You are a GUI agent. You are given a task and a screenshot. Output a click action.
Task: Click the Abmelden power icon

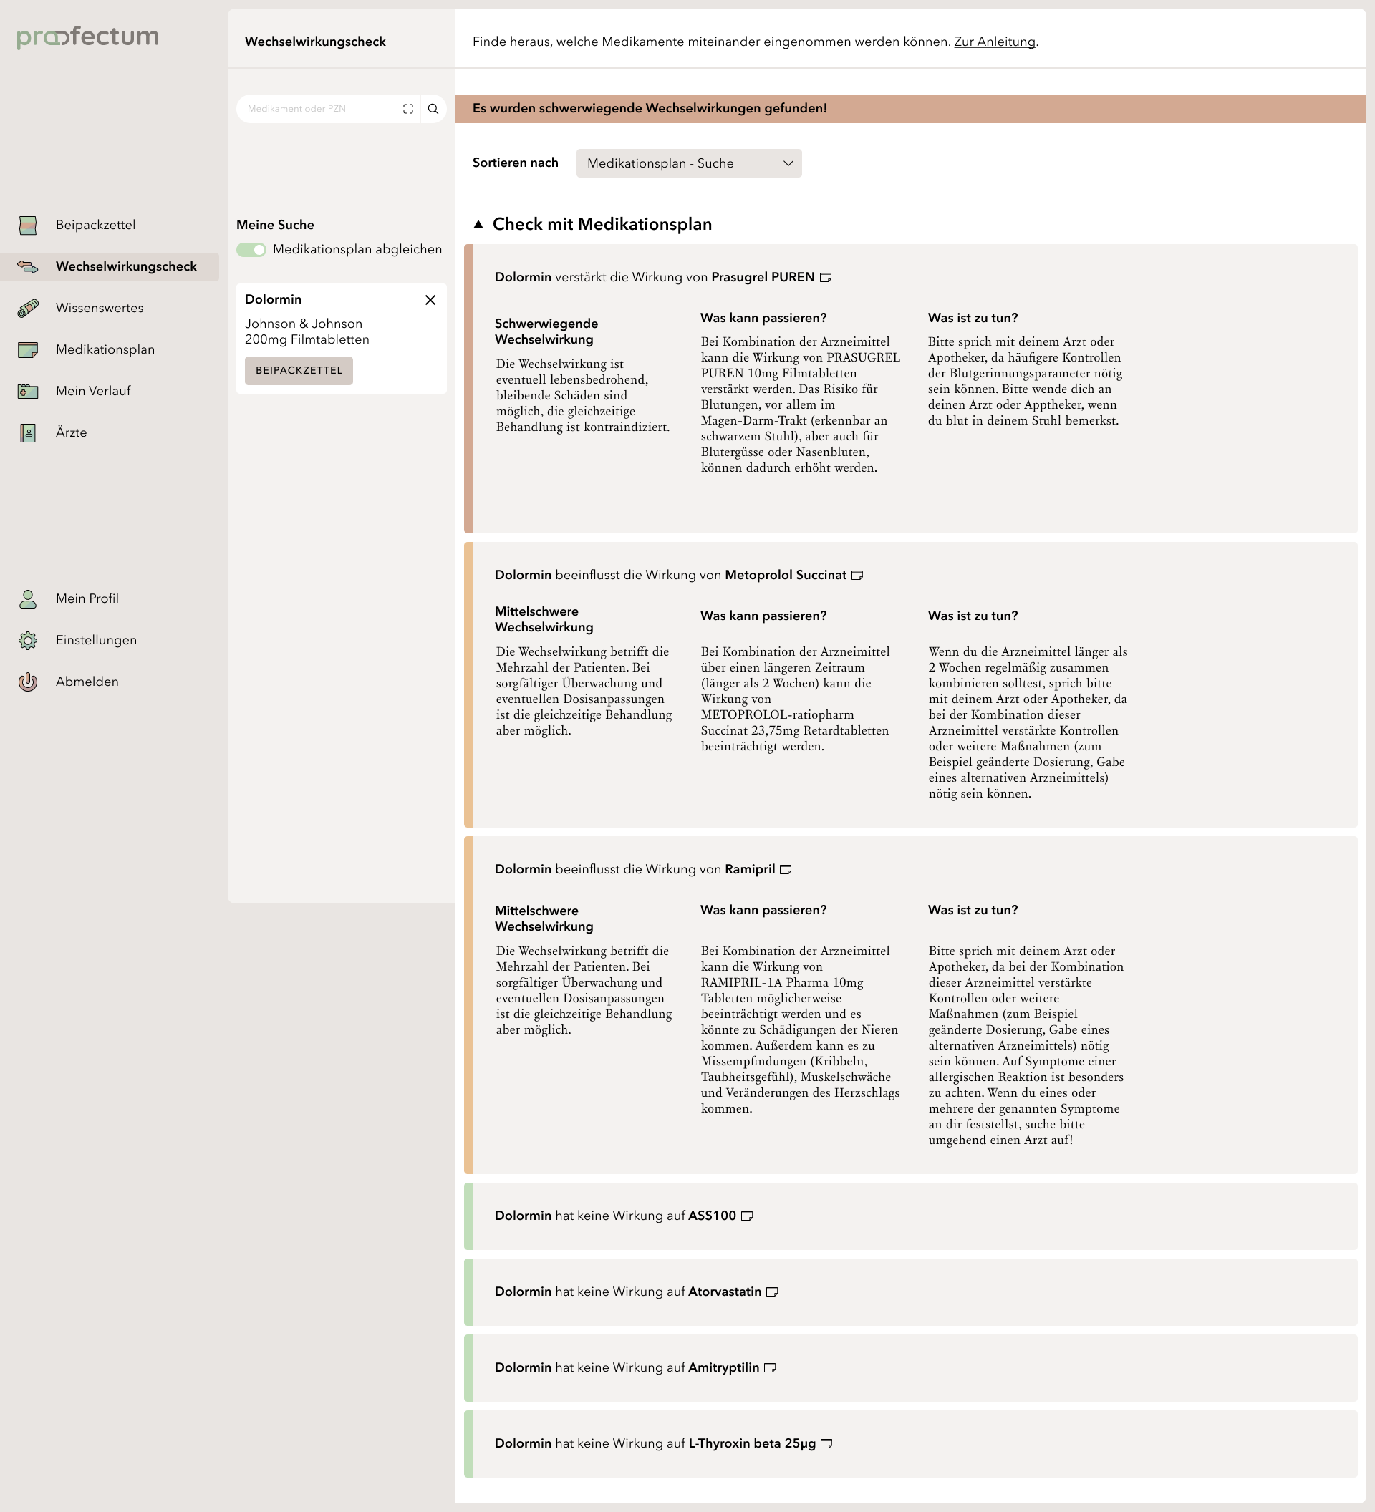[28, 682]
